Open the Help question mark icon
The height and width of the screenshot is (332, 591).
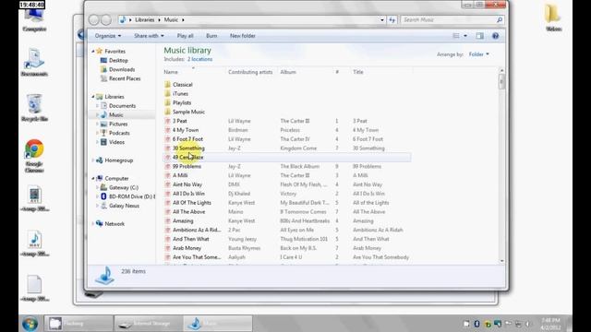[x=495, y=36]
